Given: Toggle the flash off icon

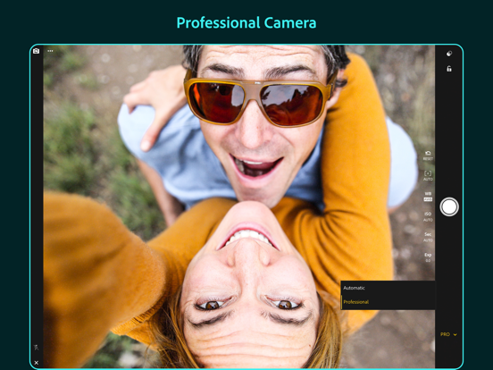Looking at the screenshot, I should [36, 348].
